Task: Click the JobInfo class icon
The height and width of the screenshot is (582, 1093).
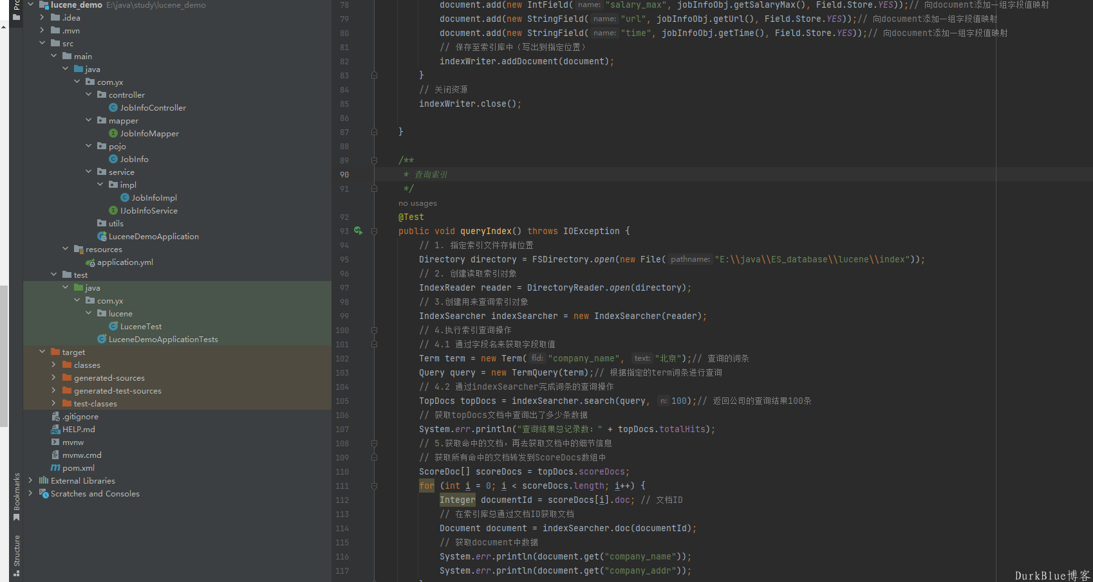Action: tap(113, 159)
